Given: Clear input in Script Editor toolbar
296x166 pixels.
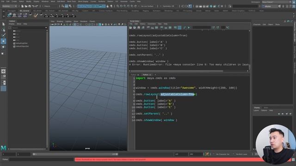Looking at the screenshot, I should (x=152, y=28).
